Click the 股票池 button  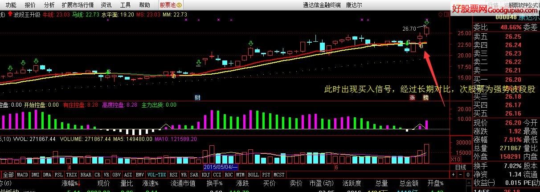point(171,5)
